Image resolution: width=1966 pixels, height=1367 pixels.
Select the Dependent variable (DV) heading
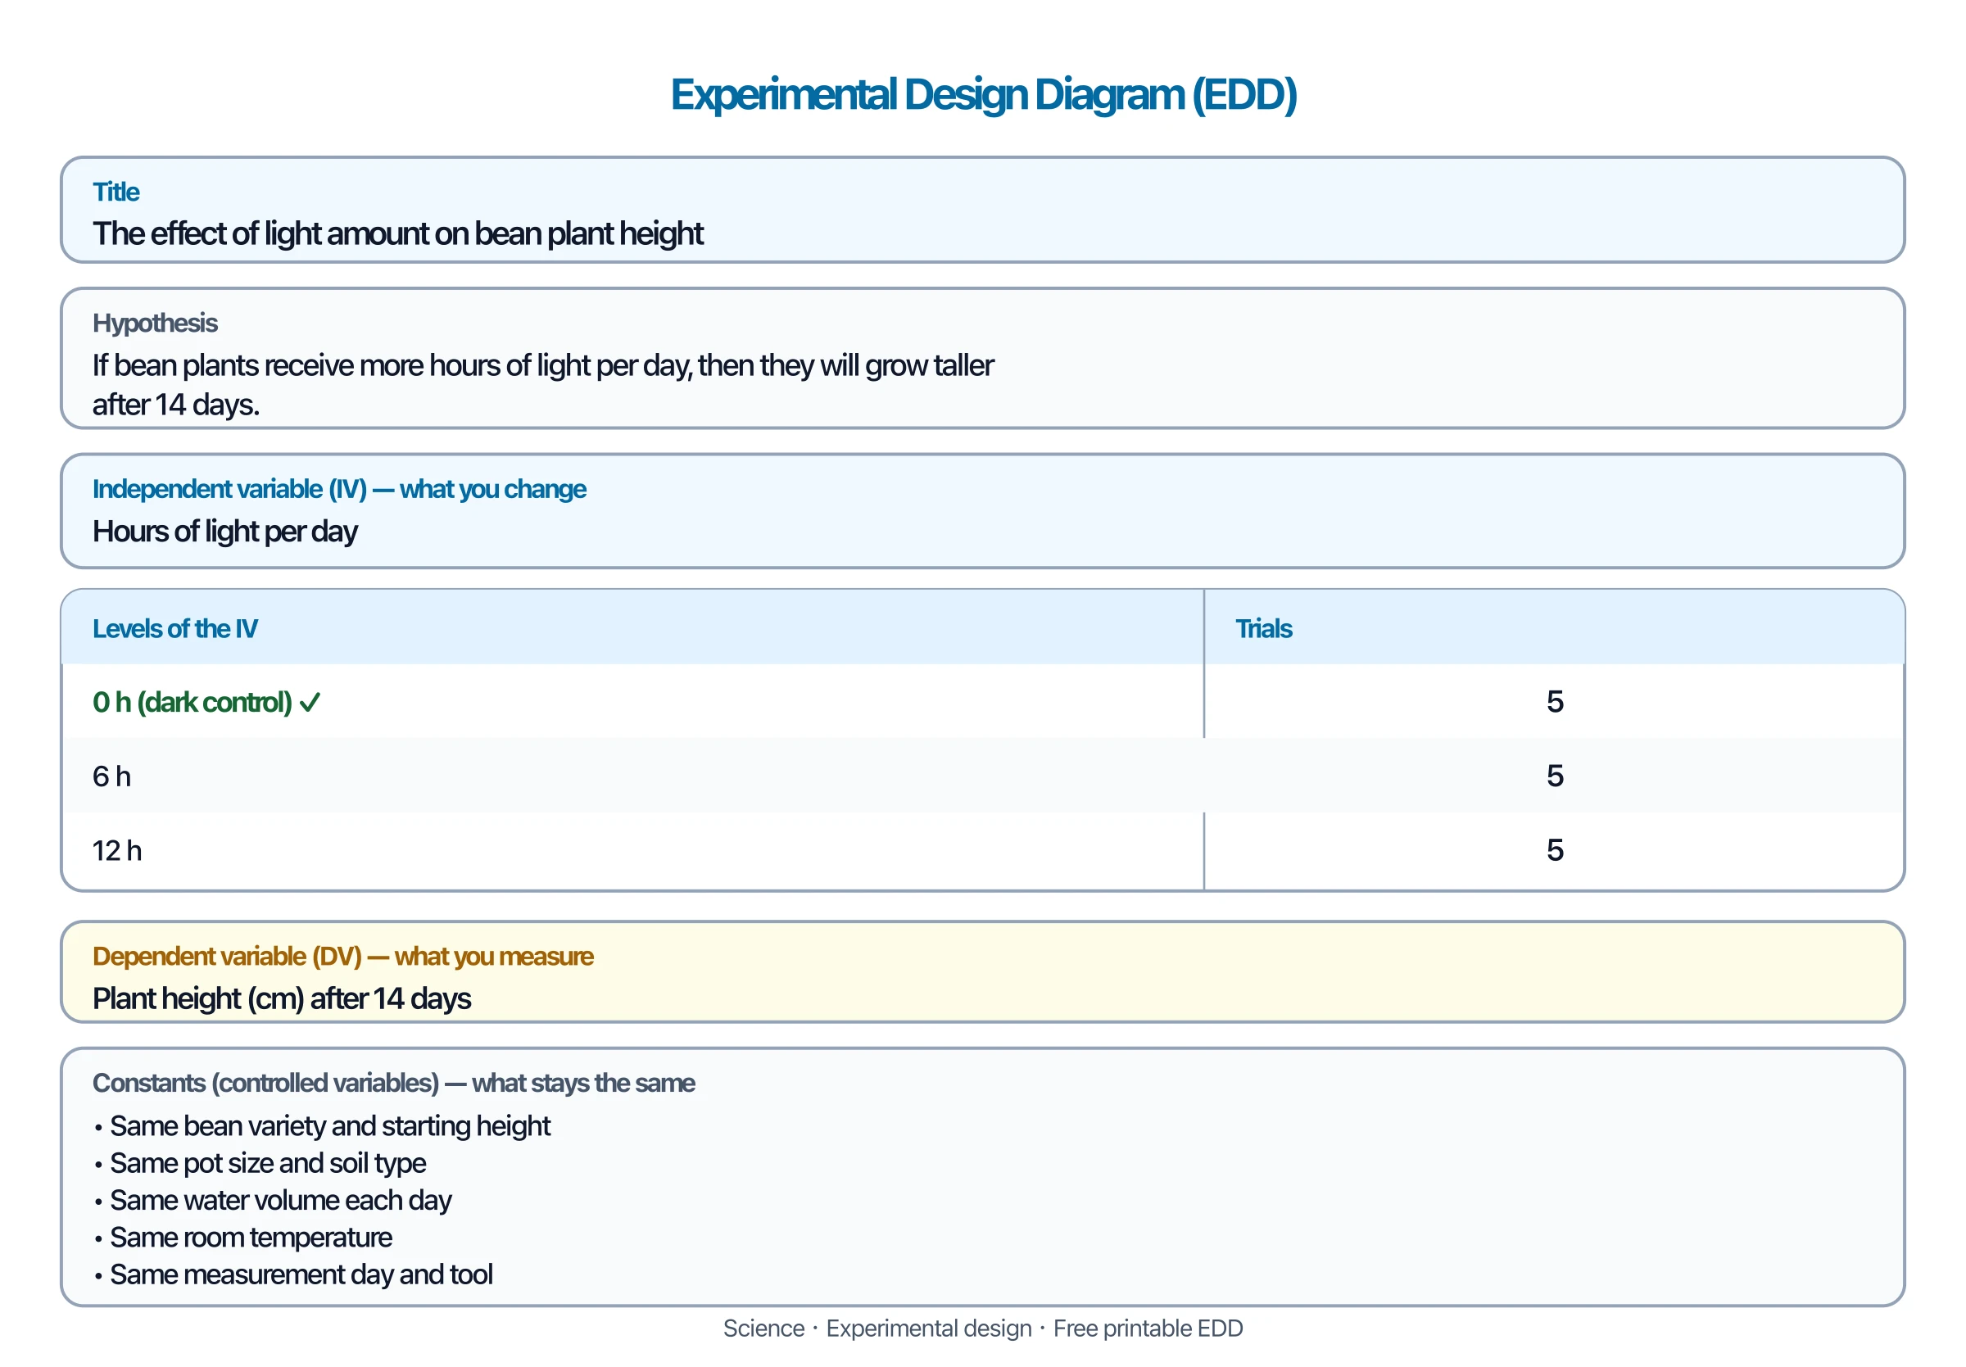pos(342,956)
